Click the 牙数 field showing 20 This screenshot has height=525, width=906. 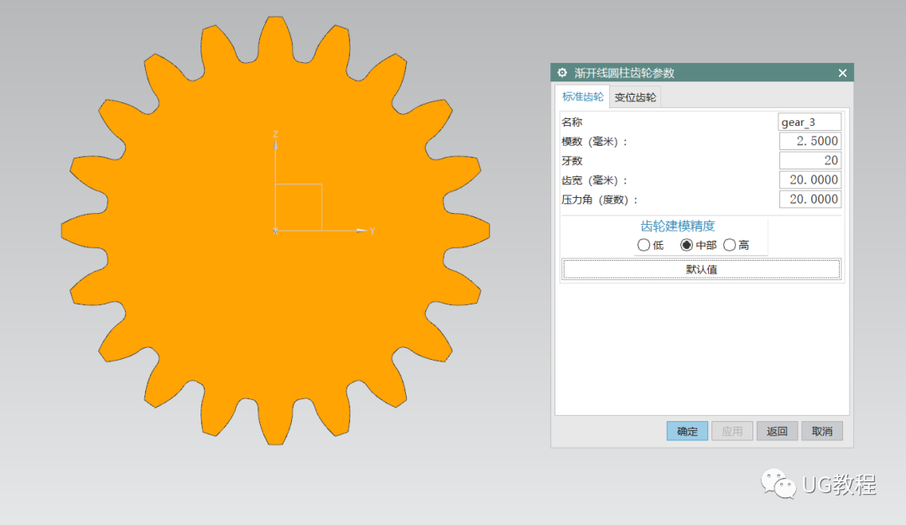[809, 160]
